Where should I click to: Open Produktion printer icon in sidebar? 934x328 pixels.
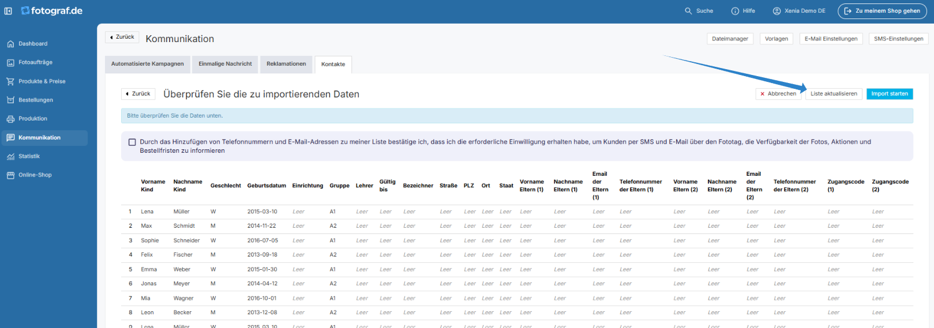click(10, 119)
